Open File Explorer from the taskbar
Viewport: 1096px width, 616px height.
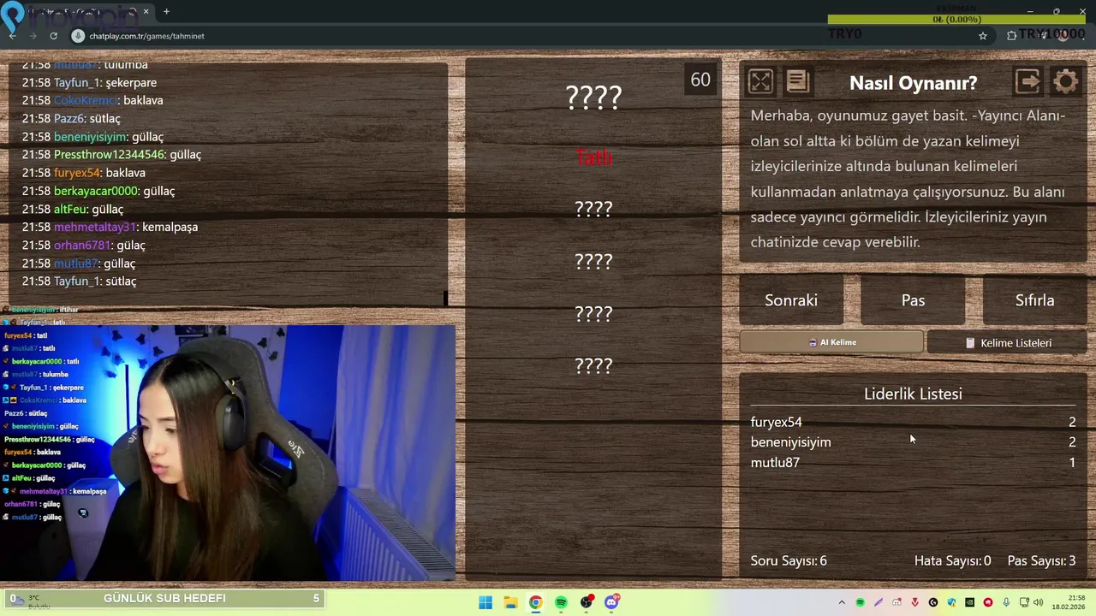tap(510, 602)
